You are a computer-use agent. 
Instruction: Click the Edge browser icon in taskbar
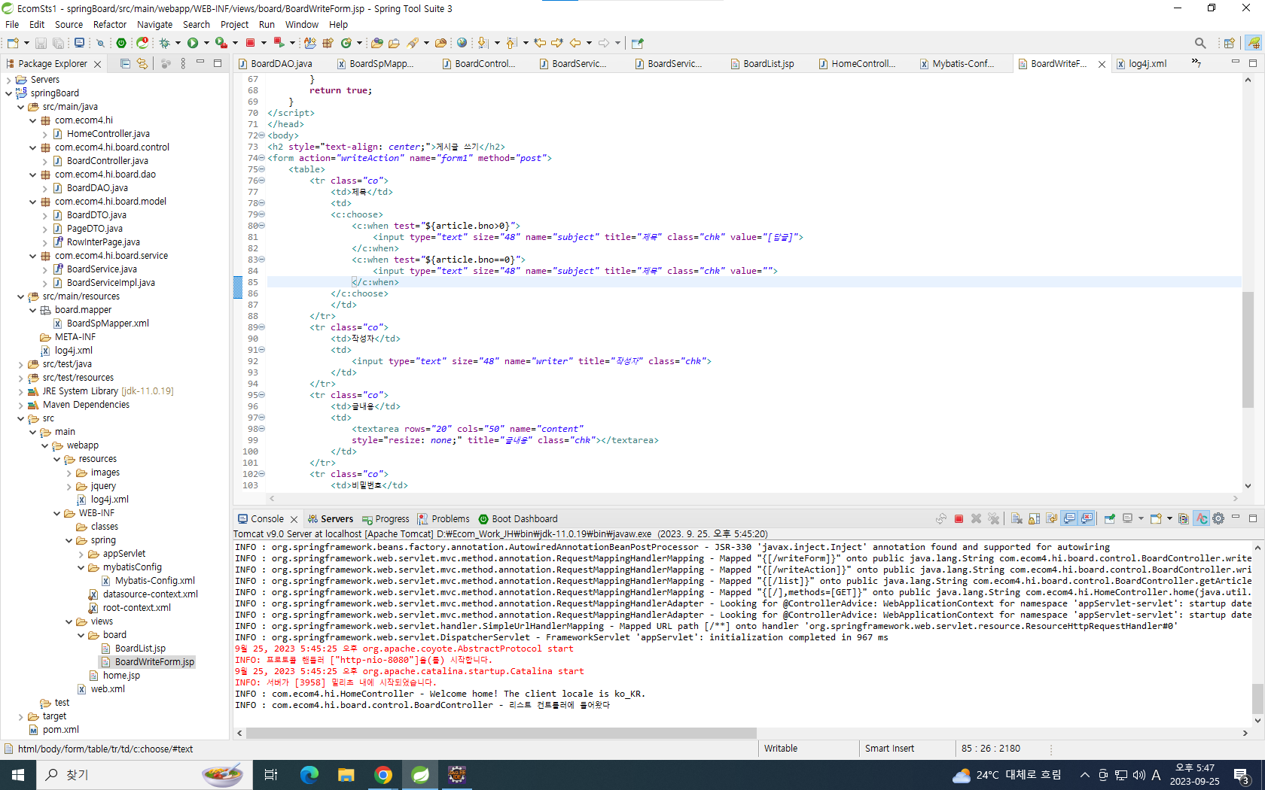[309, 775]
